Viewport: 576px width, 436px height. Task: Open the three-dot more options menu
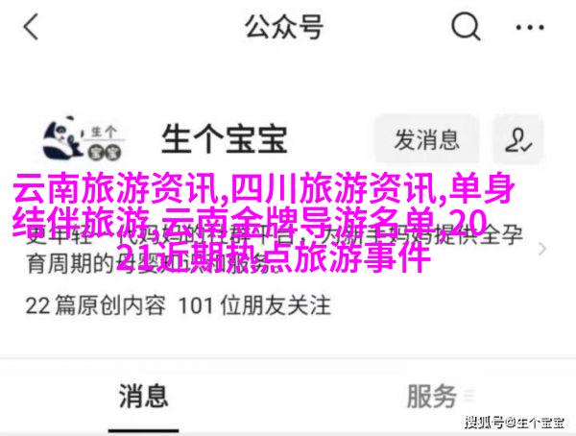[x=530, y=27]
